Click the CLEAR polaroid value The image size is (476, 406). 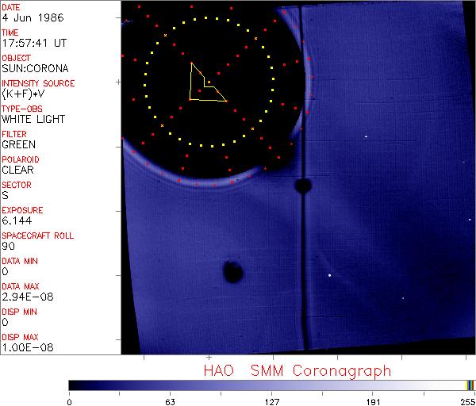click(18, 170)
